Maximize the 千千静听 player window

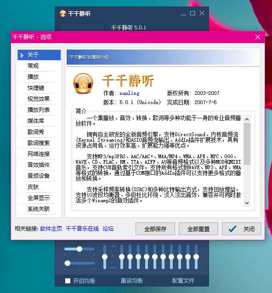click(x=193, y=13)
